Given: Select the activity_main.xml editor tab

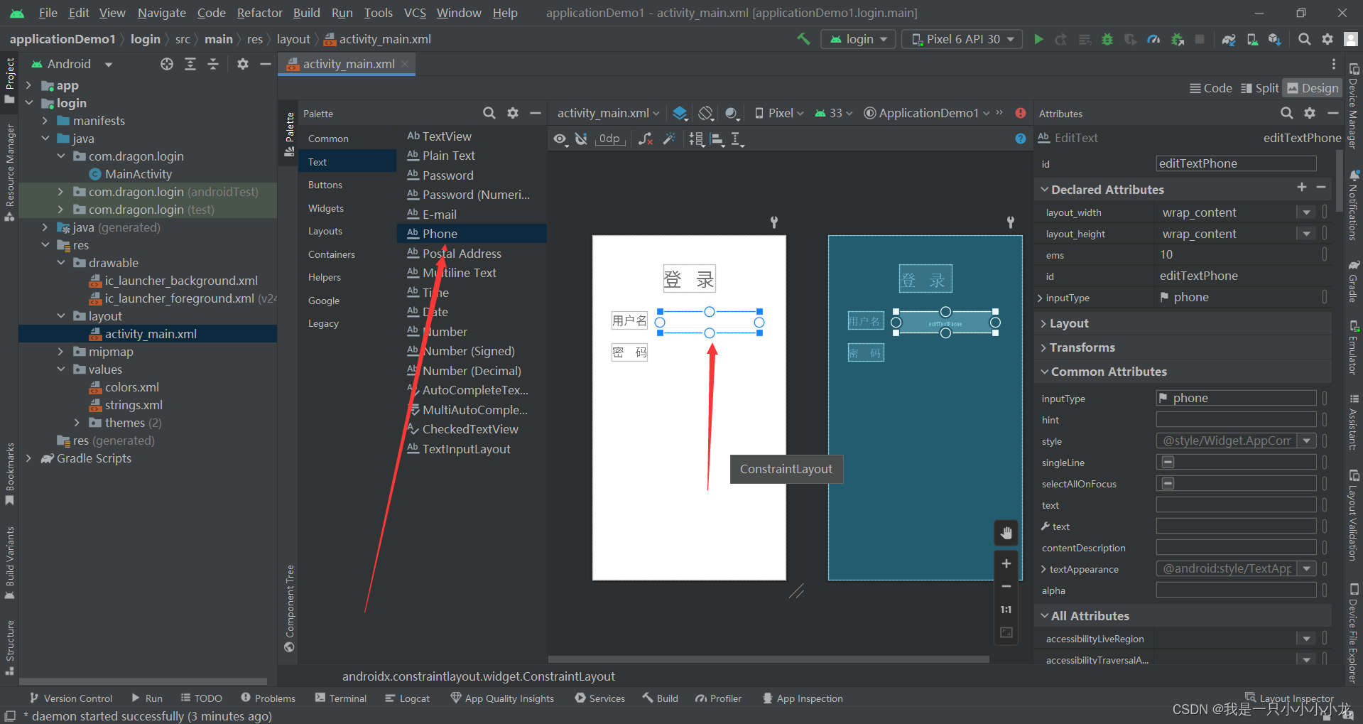Looking at the screenshot, I should pos(348,64).
